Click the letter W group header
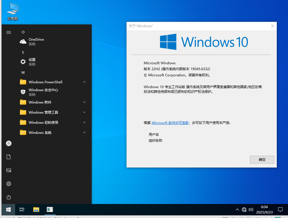The image size is (288, 218). click(x=23, y=73)
